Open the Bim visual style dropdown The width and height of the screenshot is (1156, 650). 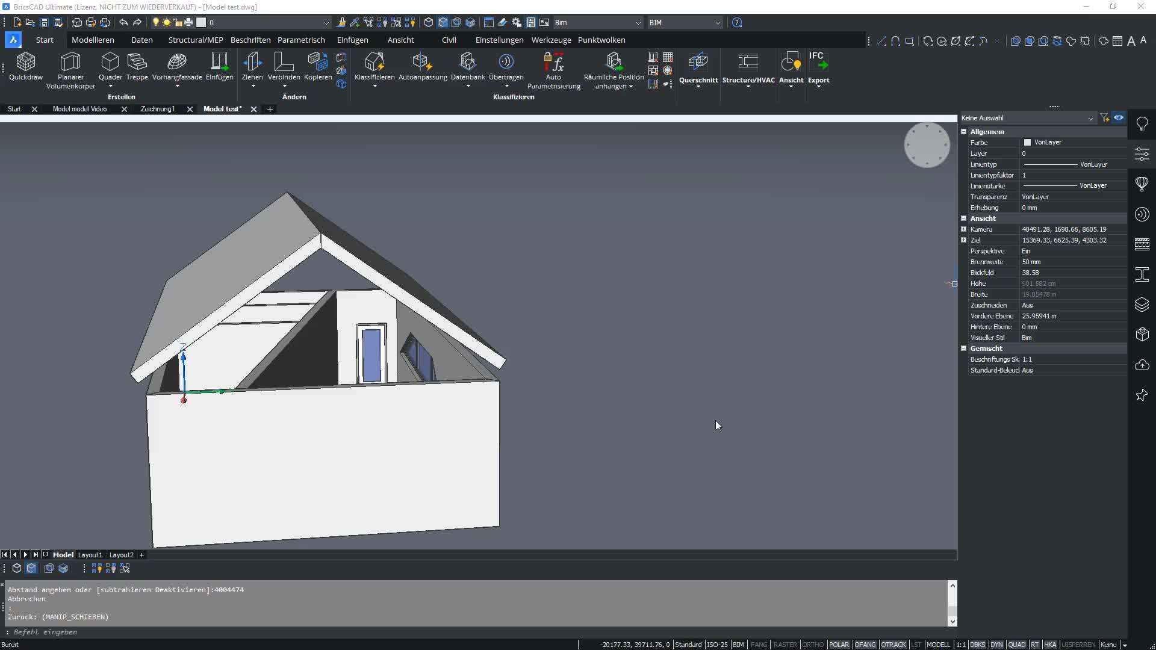point(597,22)
